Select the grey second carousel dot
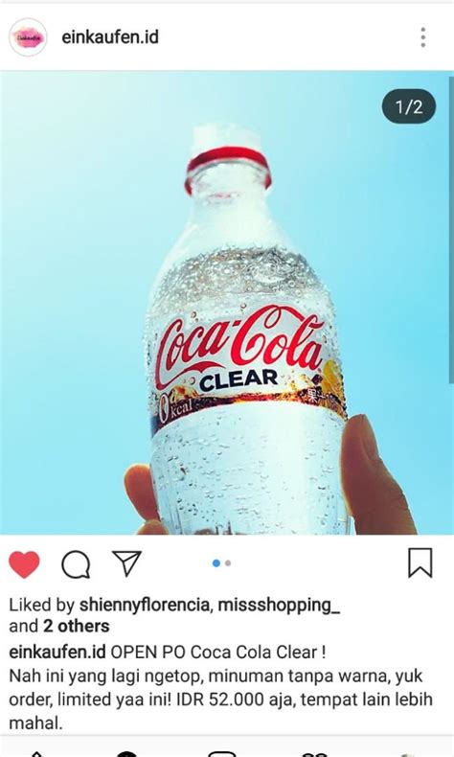The width and height of the screenshot is (454, 757). (x=228, y=562)
